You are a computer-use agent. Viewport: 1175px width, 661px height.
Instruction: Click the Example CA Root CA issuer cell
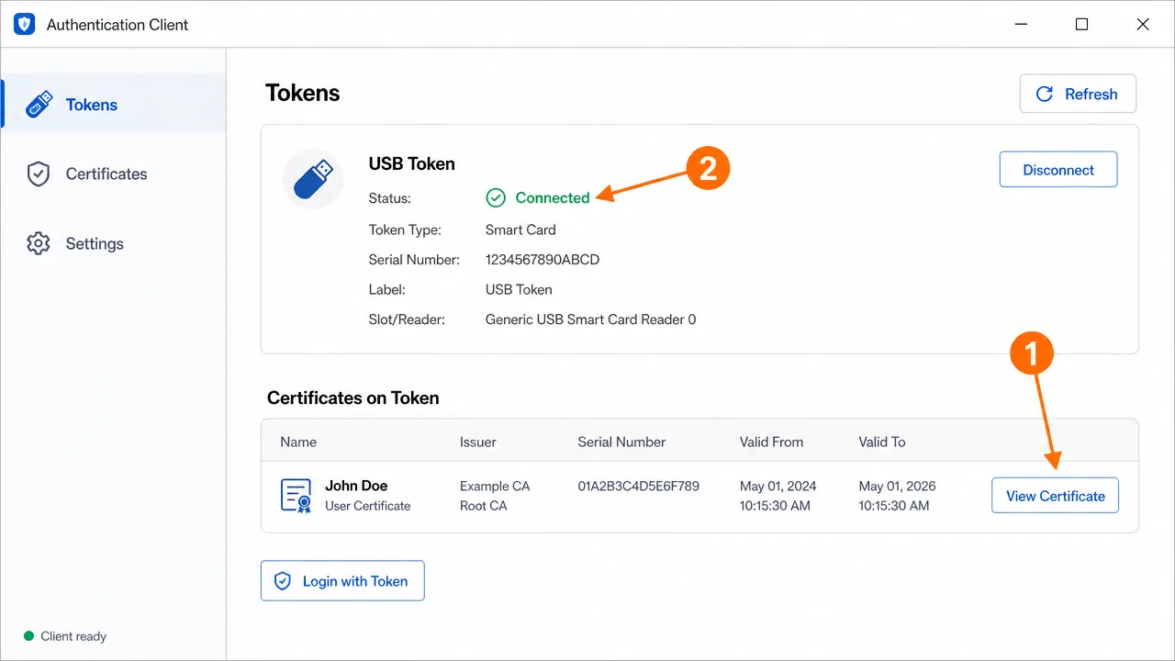click(495, 496)
